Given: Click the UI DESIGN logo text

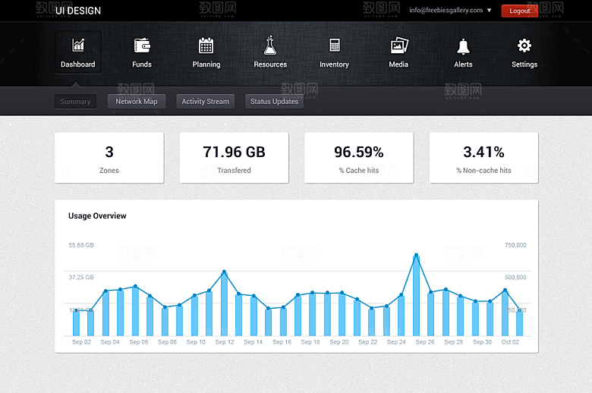Looking at the screenshot, I should (78, 11).
